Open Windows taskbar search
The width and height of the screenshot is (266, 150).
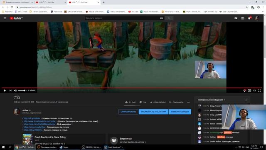(10, 147)
